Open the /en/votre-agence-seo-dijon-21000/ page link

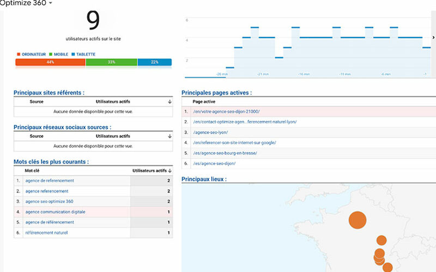(x=226, y=112)
